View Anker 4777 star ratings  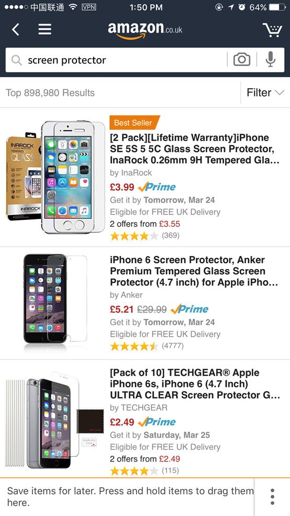(147, 346)
